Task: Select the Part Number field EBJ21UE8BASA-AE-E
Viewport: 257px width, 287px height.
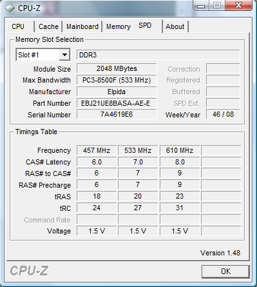Action: tap(117, 103)
